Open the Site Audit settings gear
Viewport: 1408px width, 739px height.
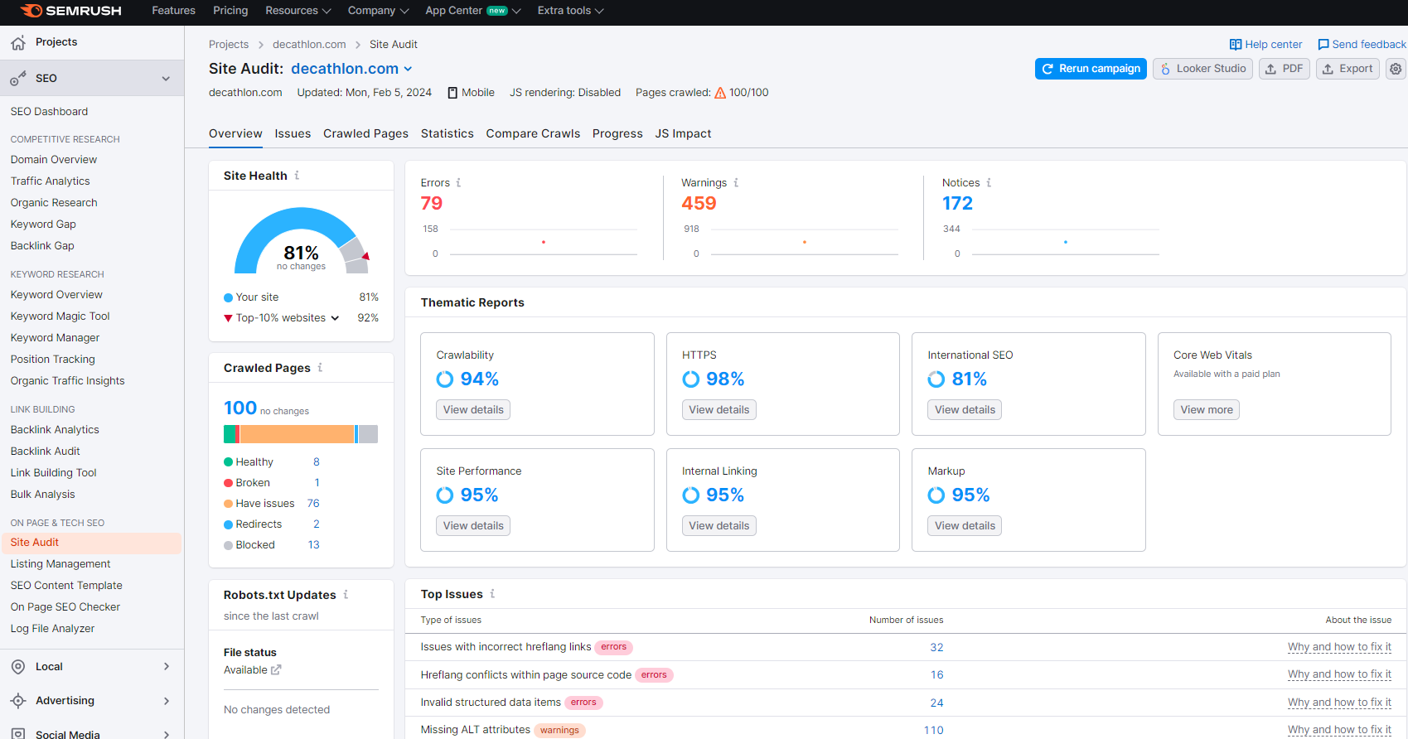pyautogui.click(x=1396, y=69)
